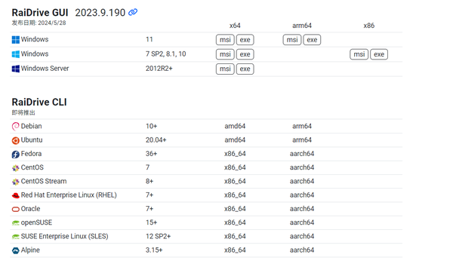453x273 pixels.
Task: Click the Debian swirl icon
Action: tap(16, 127)
